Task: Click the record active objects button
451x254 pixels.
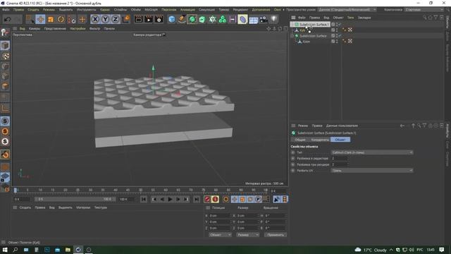Action: [207, 199]
